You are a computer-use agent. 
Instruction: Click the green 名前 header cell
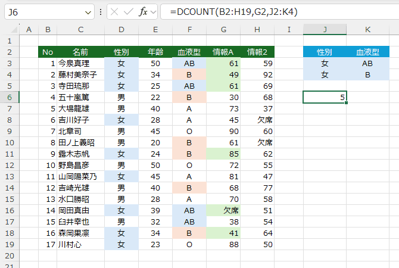[80, 52]
